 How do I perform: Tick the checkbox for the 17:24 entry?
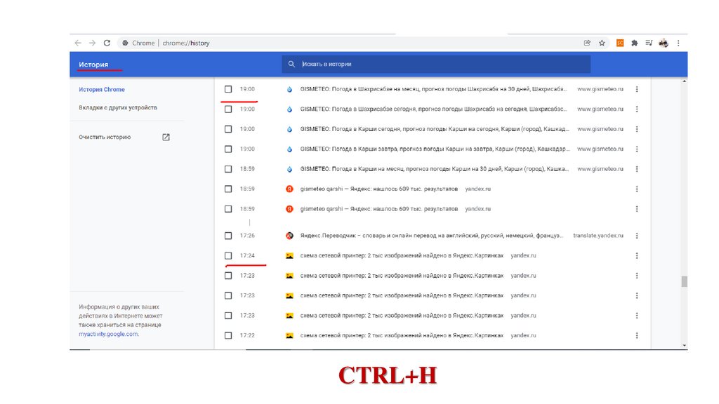228,255
